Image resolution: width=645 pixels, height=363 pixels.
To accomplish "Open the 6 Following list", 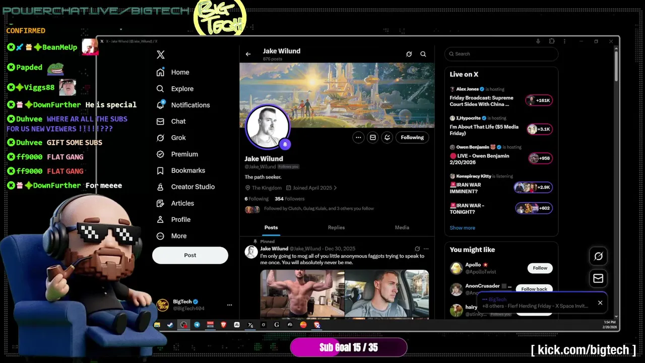I will click(256, 199).
